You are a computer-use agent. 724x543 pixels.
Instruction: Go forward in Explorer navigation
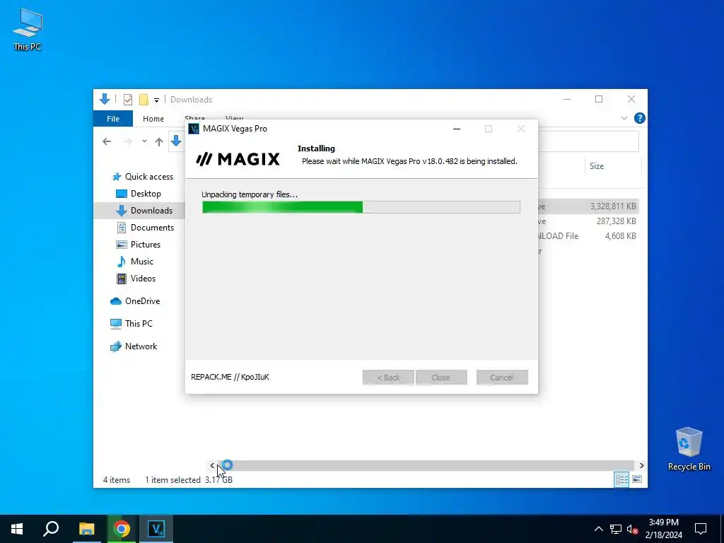(x=128, y=141)
